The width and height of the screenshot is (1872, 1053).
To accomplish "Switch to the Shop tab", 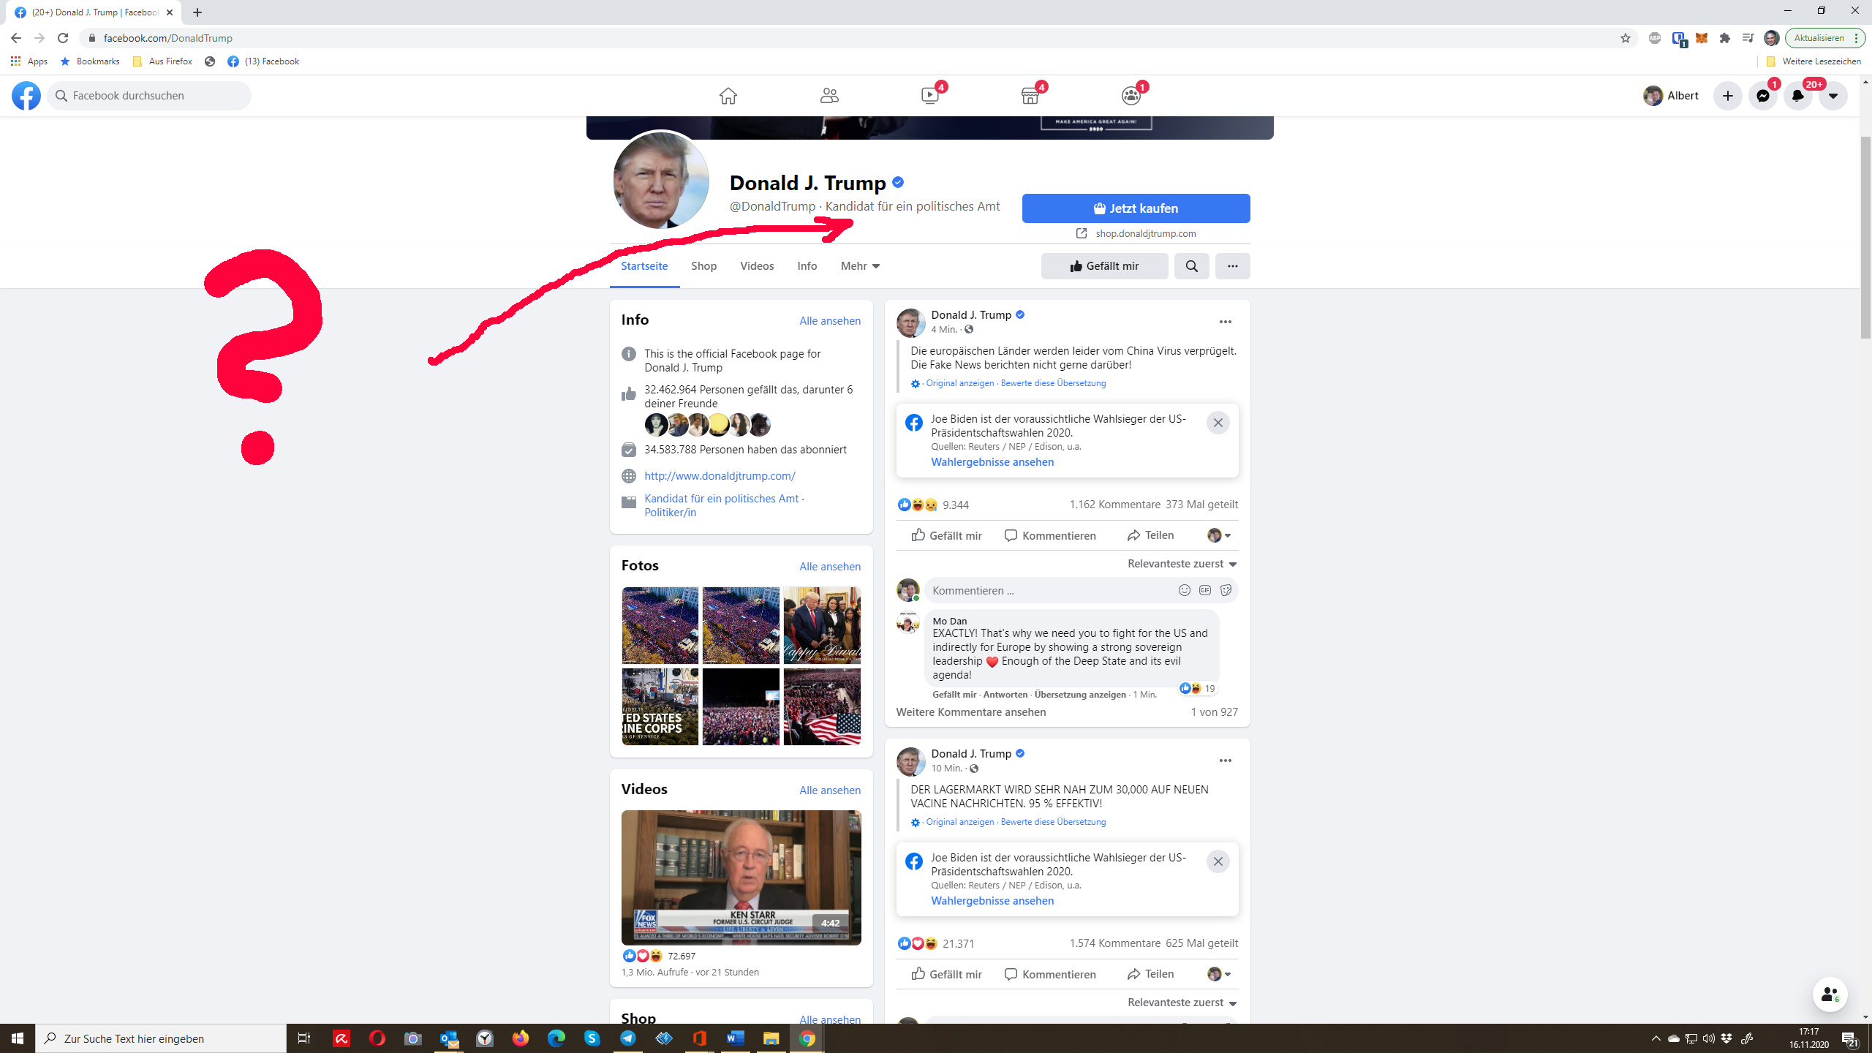I will point(703,266).
